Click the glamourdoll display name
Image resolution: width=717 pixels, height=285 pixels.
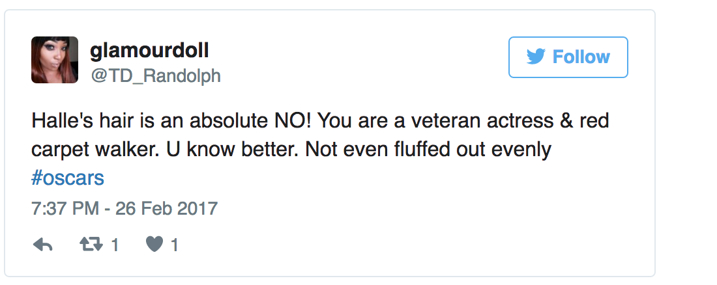[149, 50]
